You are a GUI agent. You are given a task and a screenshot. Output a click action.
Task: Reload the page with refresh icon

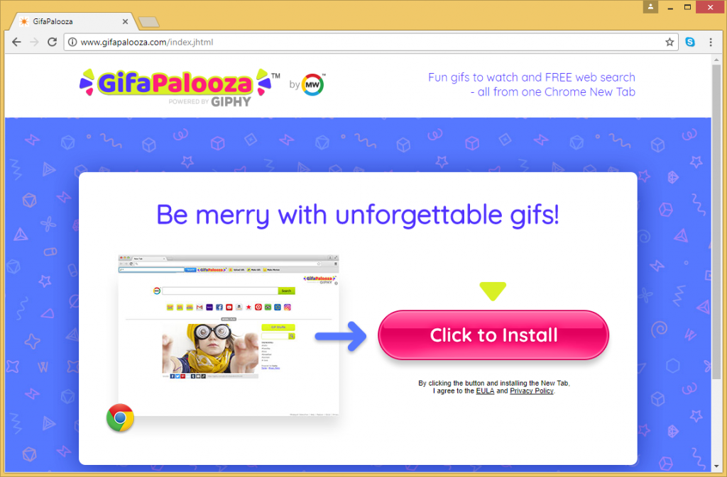[x=53, y=42]
